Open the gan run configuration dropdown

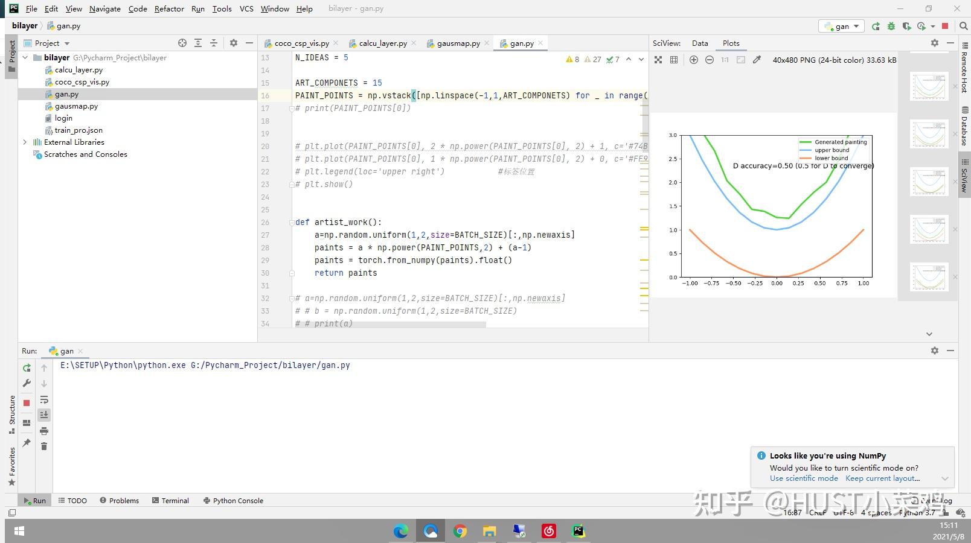(842, 26)
